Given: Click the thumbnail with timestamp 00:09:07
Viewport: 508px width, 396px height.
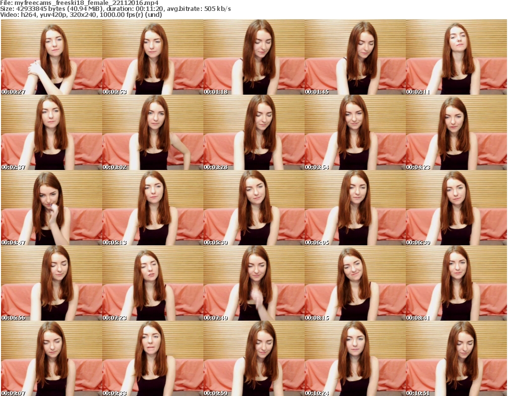Looking at the screenshot, I should (52, 358).
